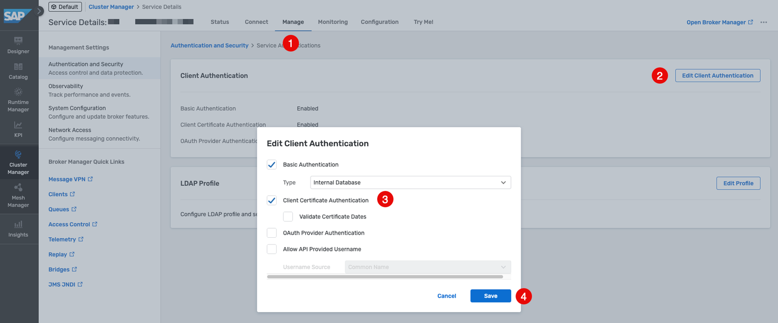Open the Type dropdown Internal Database
This screenshot has height=323, width=778.
411,182
